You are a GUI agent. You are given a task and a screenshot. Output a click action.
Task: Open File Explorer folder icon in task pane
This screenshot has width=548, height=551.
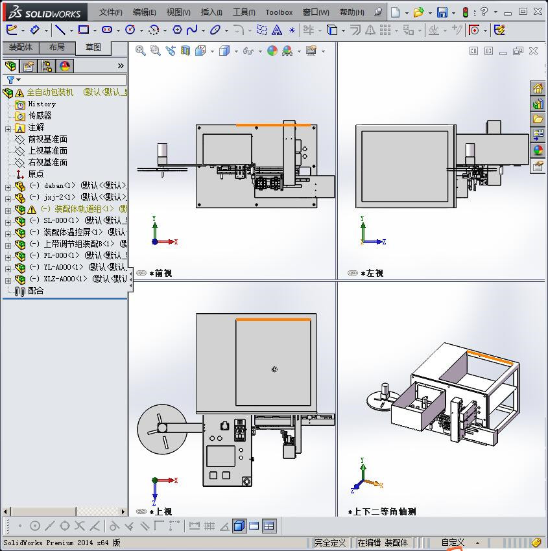tap(538, 119)
